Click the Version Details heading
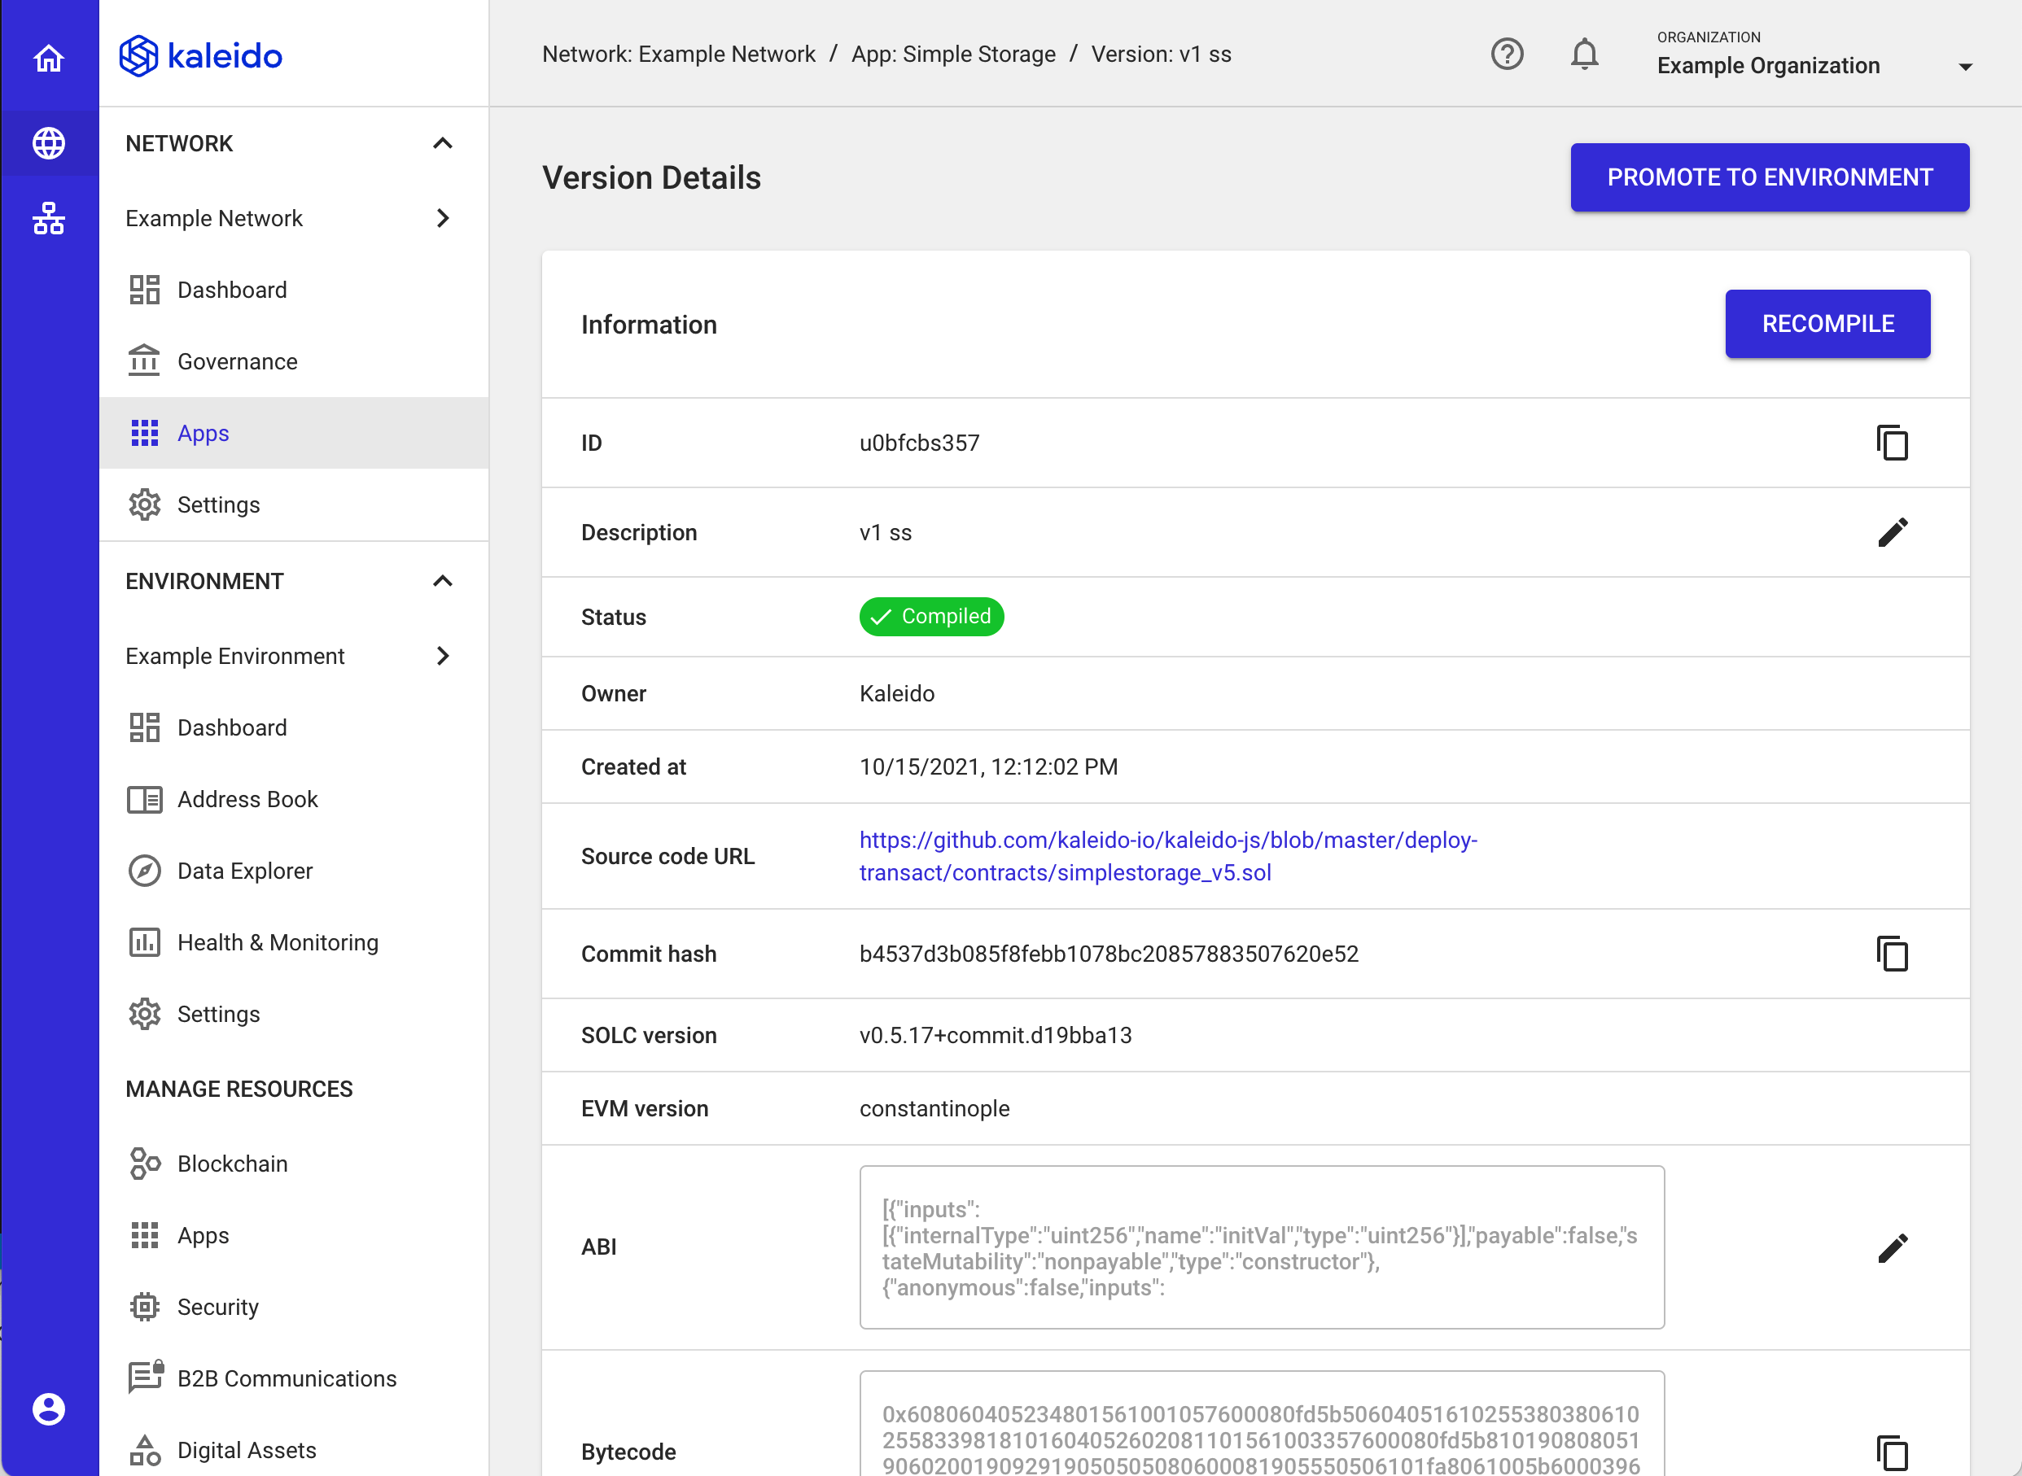Screen dimensions: 2022x1476 (650, 177)
